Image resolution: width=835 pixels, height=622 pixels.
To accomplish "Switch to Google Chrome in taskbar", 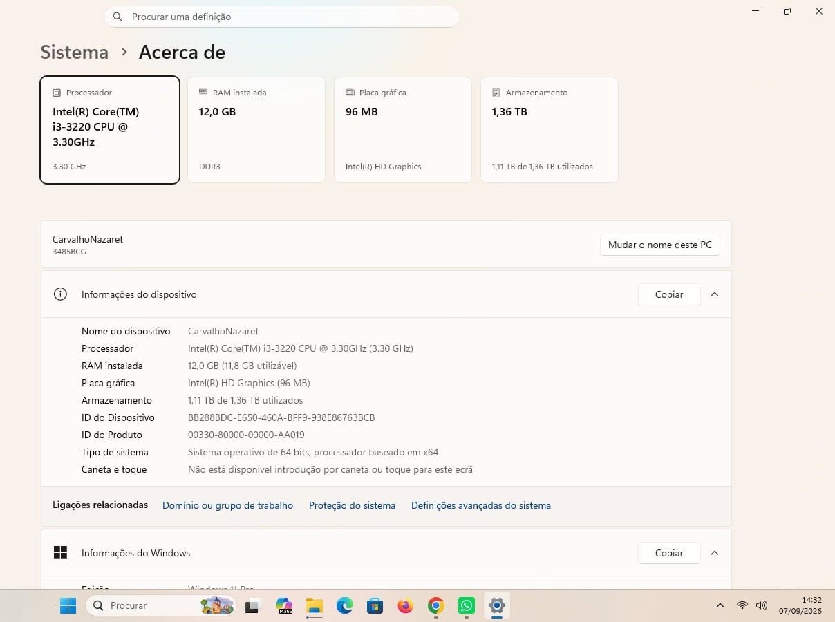I will coord(436,606).
